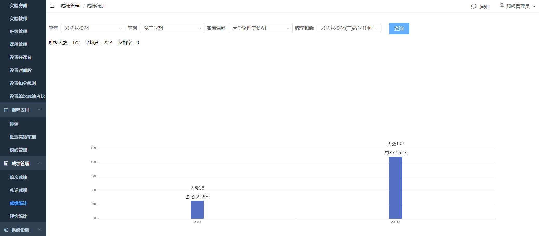The height and width of the screenshot is (236, 539).
Task: Open the 超级管理员 dropdown caret
Action: [534, 6]
